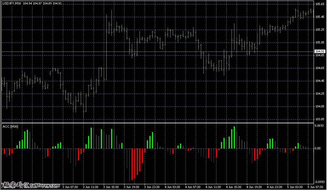
Task: Click the 3 Jun 19:30 time label
Action: tap(131, 187)
